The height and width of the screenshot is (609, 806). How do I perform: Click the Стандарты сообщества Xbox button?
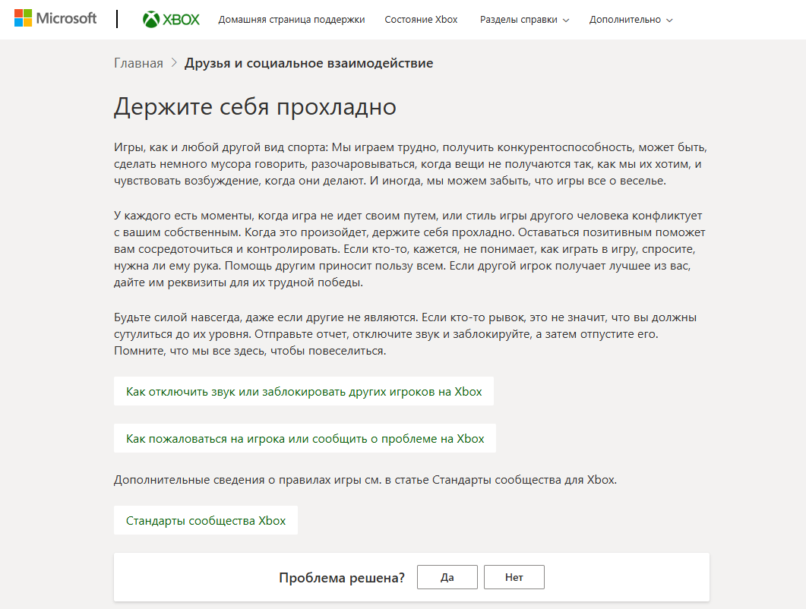(x=206, y=520)
